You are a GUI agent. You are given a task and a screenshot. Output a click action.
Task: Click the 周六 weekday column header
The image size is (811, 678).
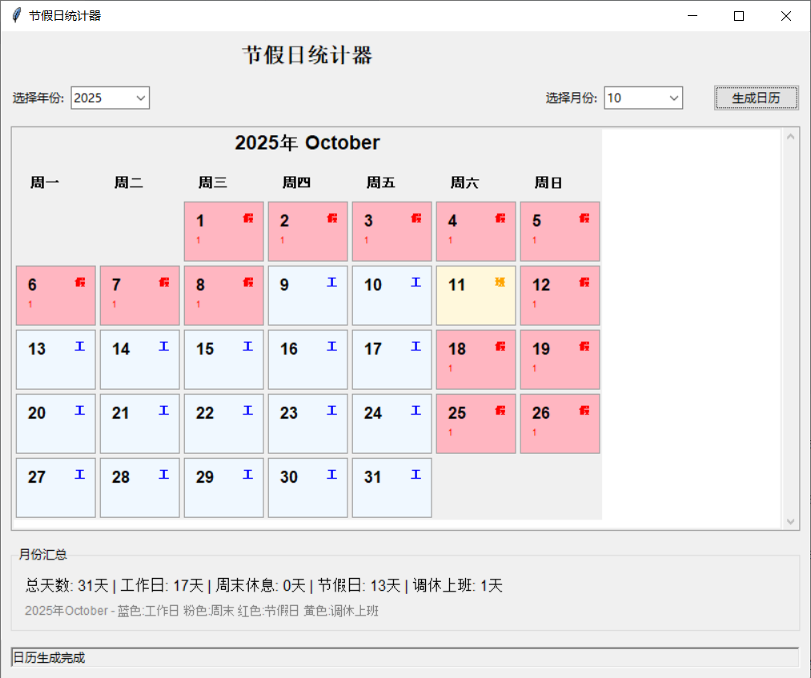click(464, 182)
